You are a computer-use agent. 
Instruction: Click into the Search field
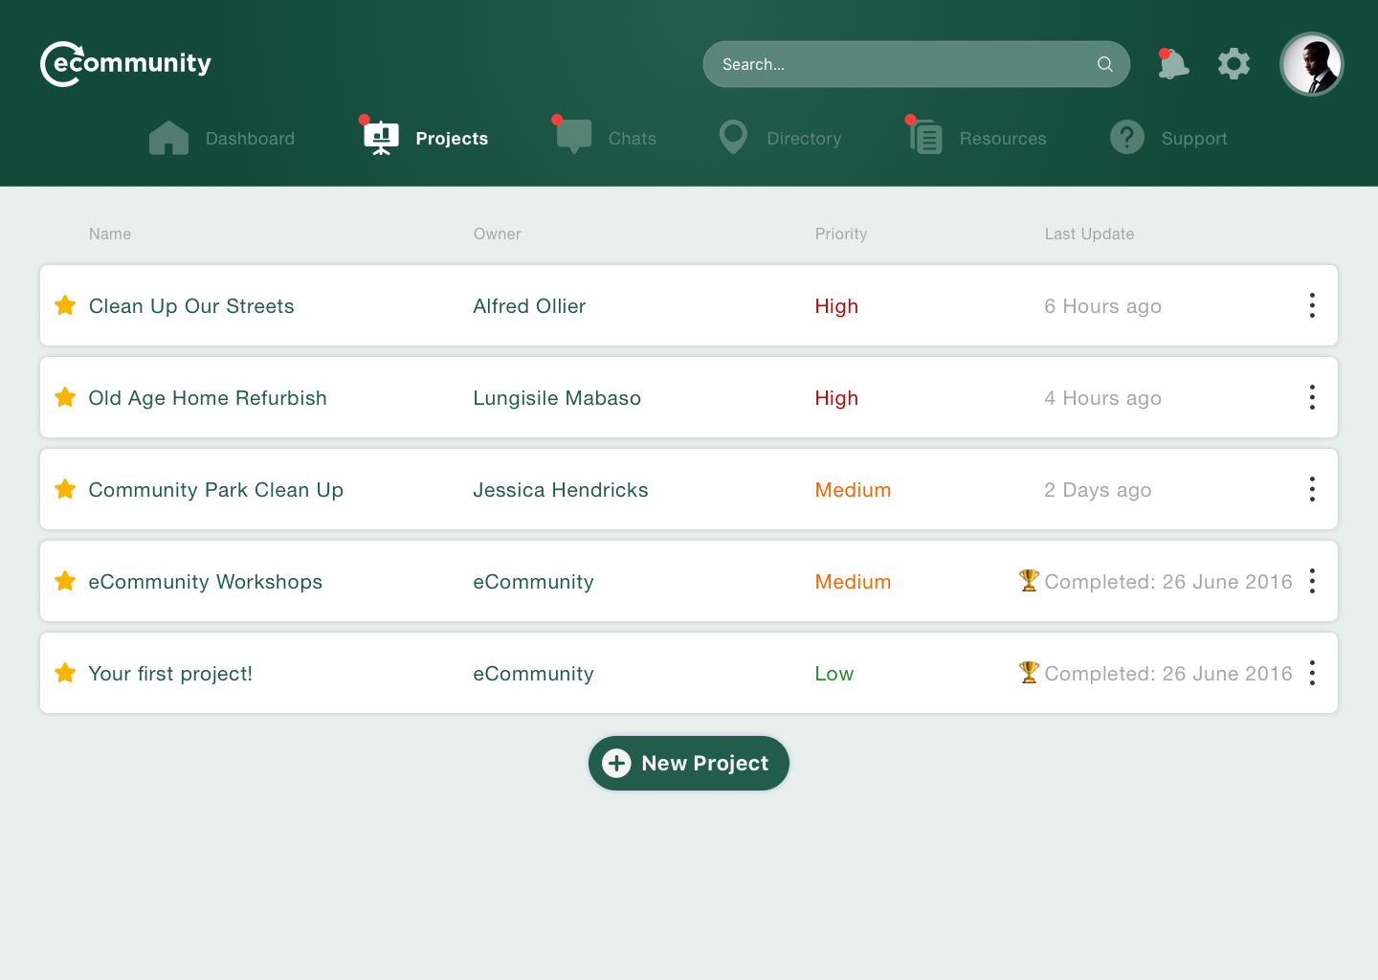point(900,64)
